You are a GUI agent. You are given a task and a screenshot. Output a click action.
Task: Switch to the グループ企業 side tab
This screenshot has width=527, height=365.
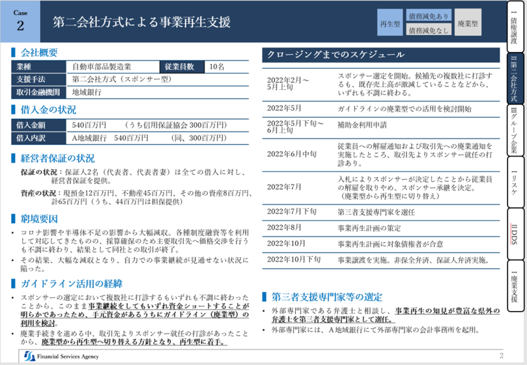[x=515, y=130]
